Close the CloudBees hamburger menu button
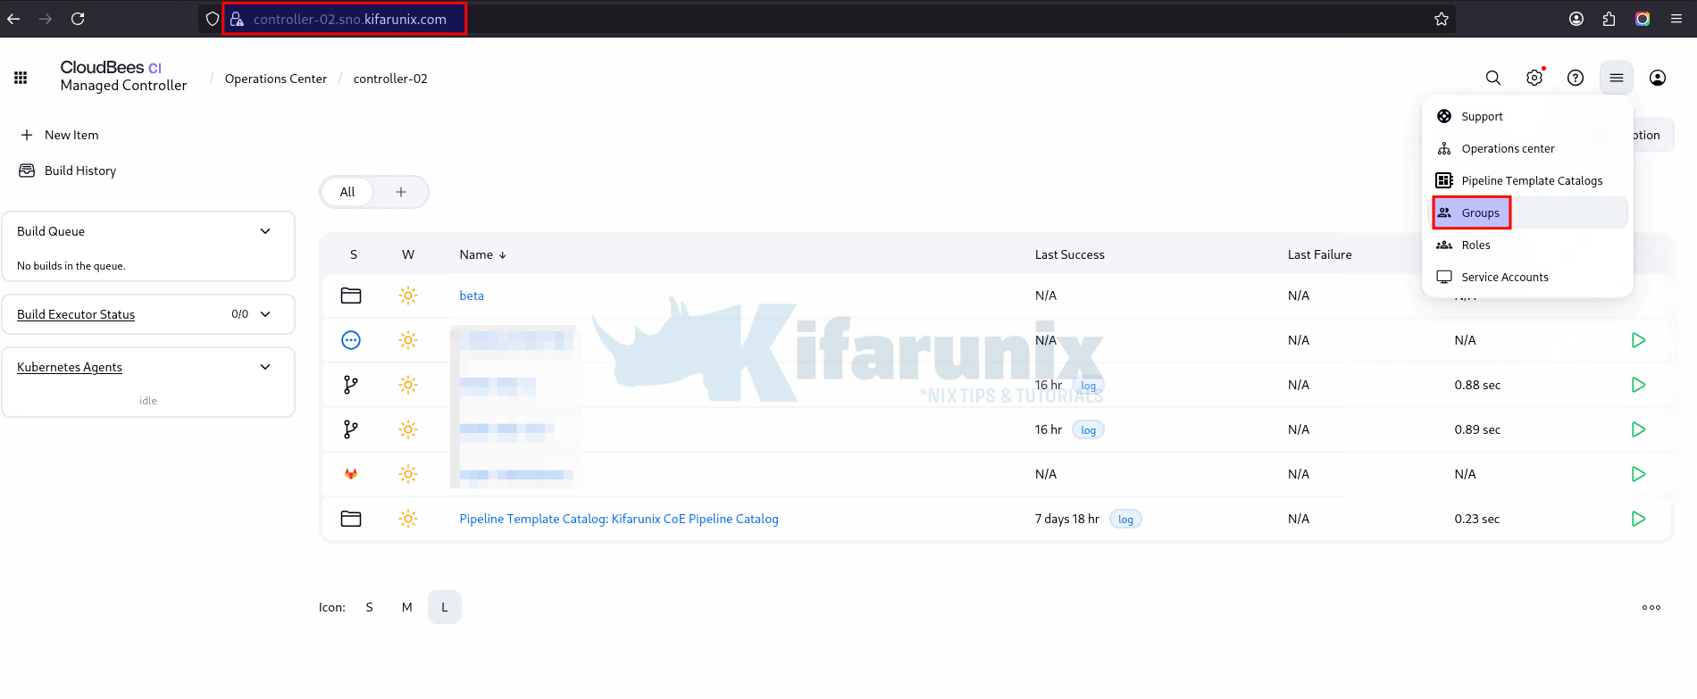This screenshot has width=1697, height=699. [1617, 78]
